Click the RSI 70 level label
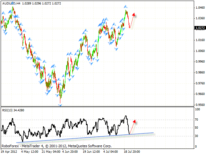The height and width of the screenshot is (154, 206). [197, 120]
